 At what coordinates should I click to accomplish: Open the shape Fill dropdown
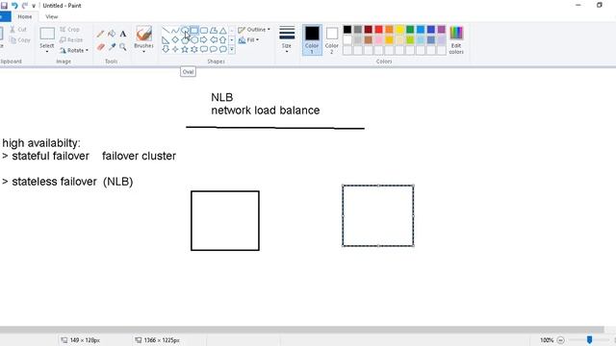click(x=248, y=40)
